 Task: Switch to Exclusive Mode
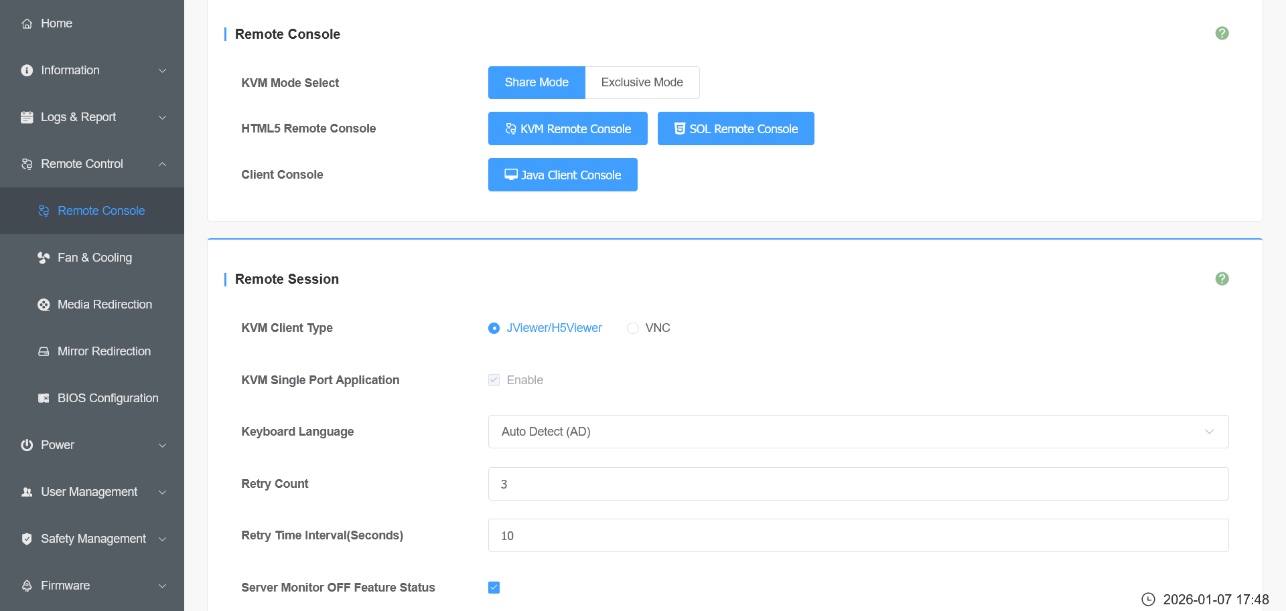pos(642,82)
